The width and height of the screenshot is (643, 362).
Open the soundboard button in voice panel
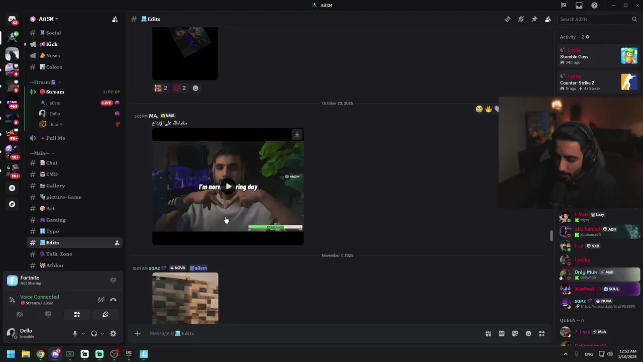(x=105, y=314)
